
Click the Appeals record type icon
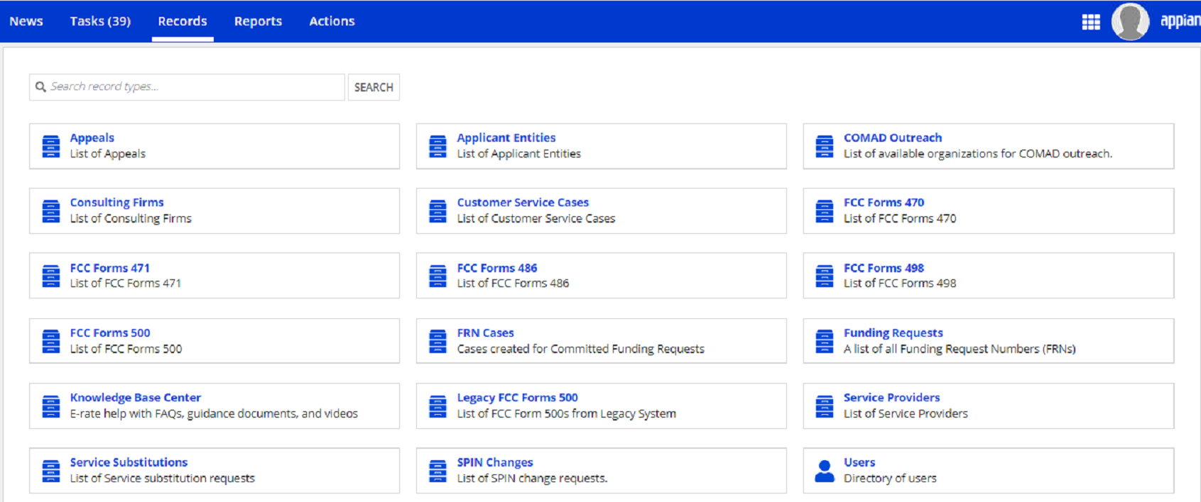51,146
